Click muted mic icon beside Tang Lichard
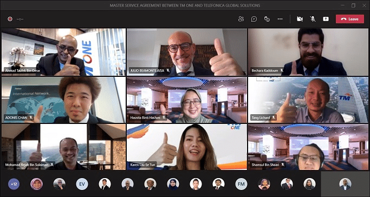The width and height of the screenshot is (370, 197). click(x=274, y=117)
